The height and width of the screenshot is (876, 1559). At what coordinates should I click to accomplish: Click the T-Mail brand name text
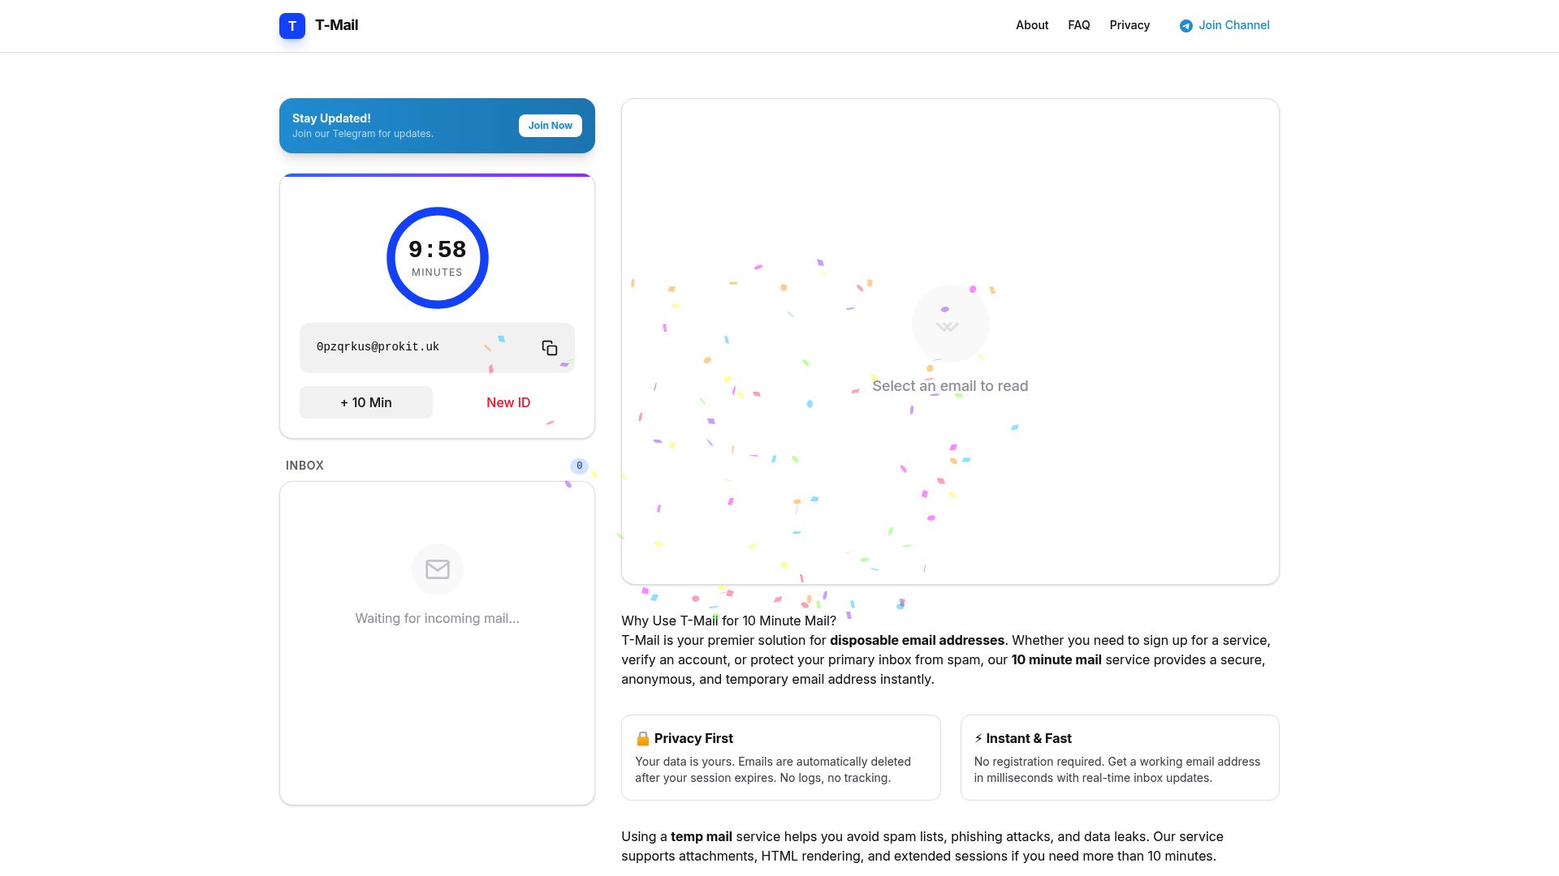[x=336, y=25]
